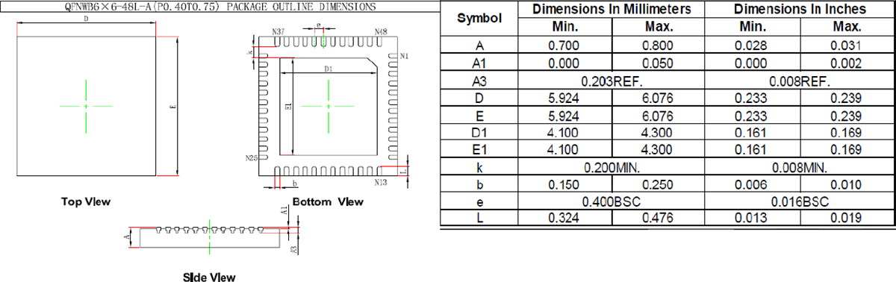Screen dimensions: 896x282
Task: Click the "Dimensions In Inches" header
Action: point(800,9)
